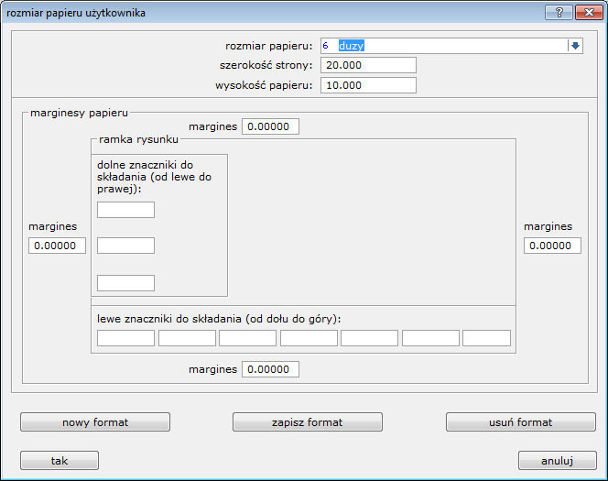Open the rozmiar papieru dropdown arrow

tap(575, 46)
